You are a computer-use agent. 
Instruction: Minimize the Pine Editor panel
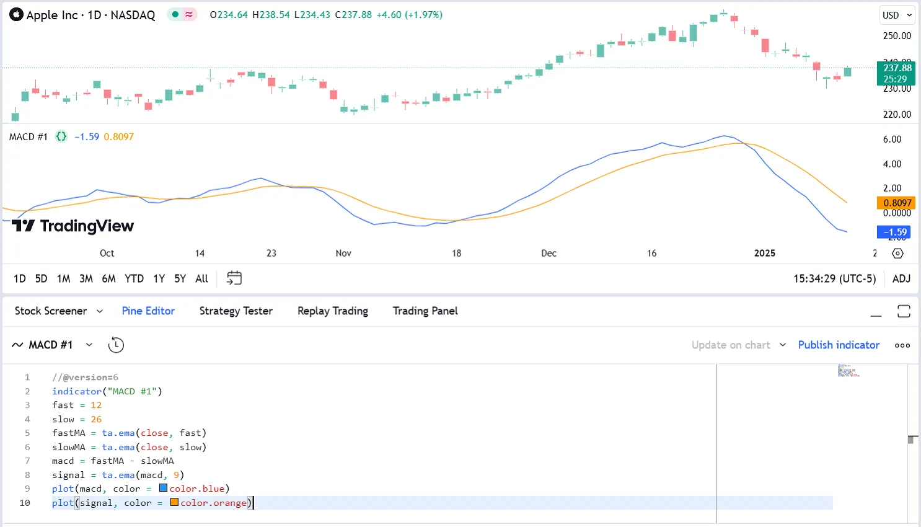coord(876,312)
